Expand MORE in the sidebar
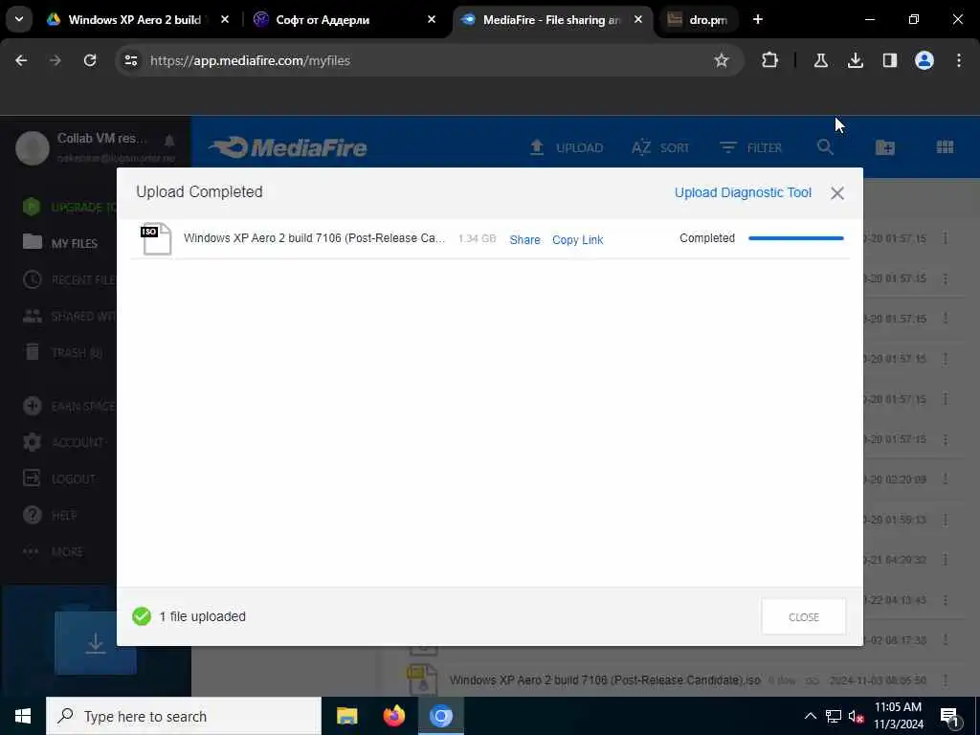 pyautogui.click(x=53, y=552)
